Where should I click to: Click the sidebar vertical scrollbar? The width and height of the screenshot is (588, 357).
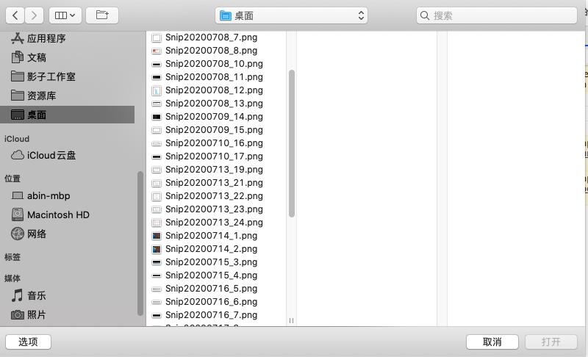point(140,243)
